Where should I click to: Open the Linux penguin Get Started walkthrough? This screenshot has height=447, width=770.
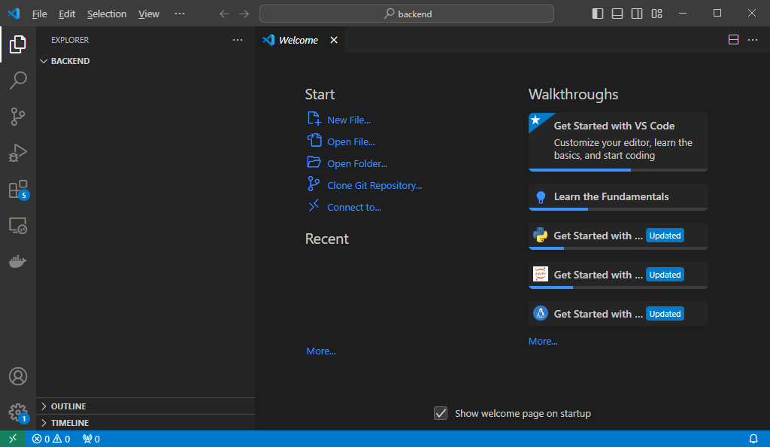618,314
